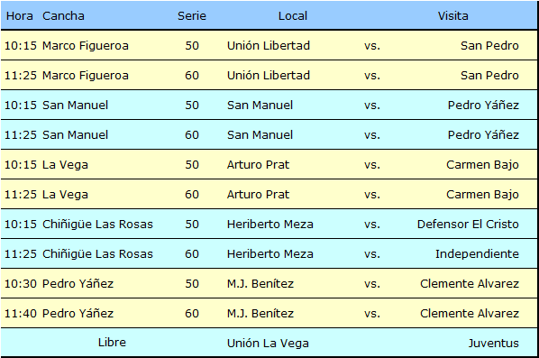This screenshot has width=539, height=358.
Task: Select Heriberto Meza in the 11:25 row
Action: point(269,254)
